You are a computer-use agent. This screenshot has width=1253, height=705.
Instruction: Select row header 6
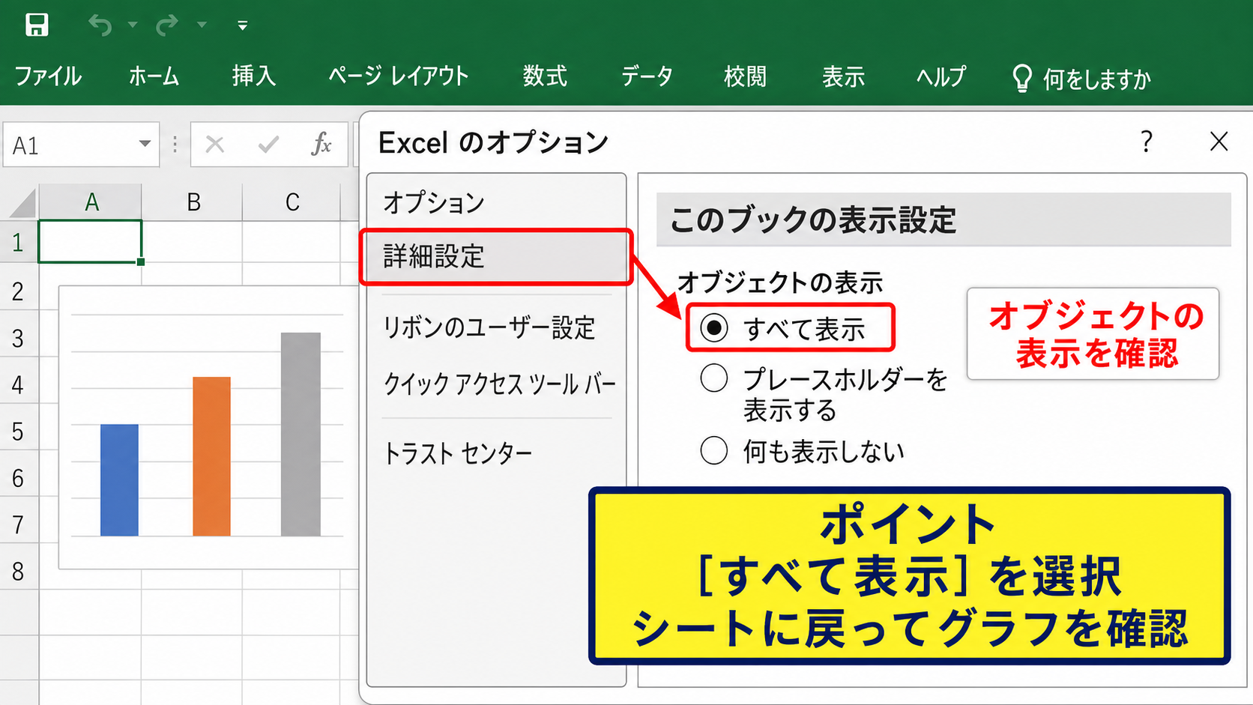tap(19, 478)
